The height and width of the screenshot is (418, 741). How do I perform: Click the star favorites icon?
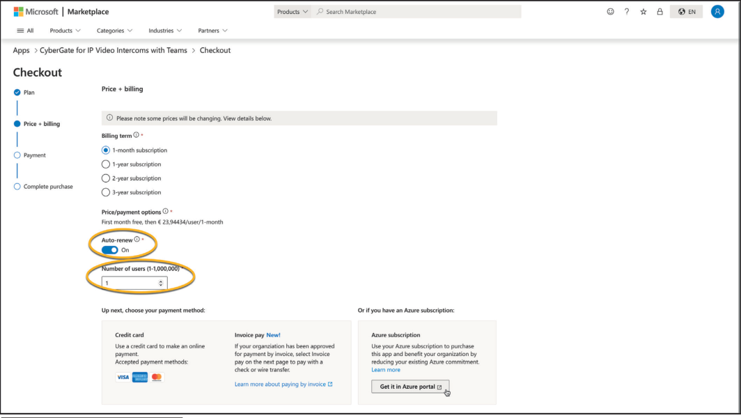[643, 12]
